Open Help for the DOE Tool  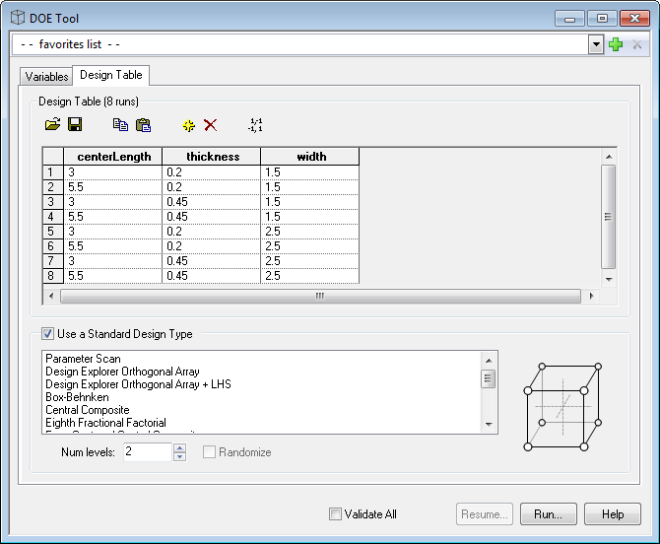click(x=612, y=513)
